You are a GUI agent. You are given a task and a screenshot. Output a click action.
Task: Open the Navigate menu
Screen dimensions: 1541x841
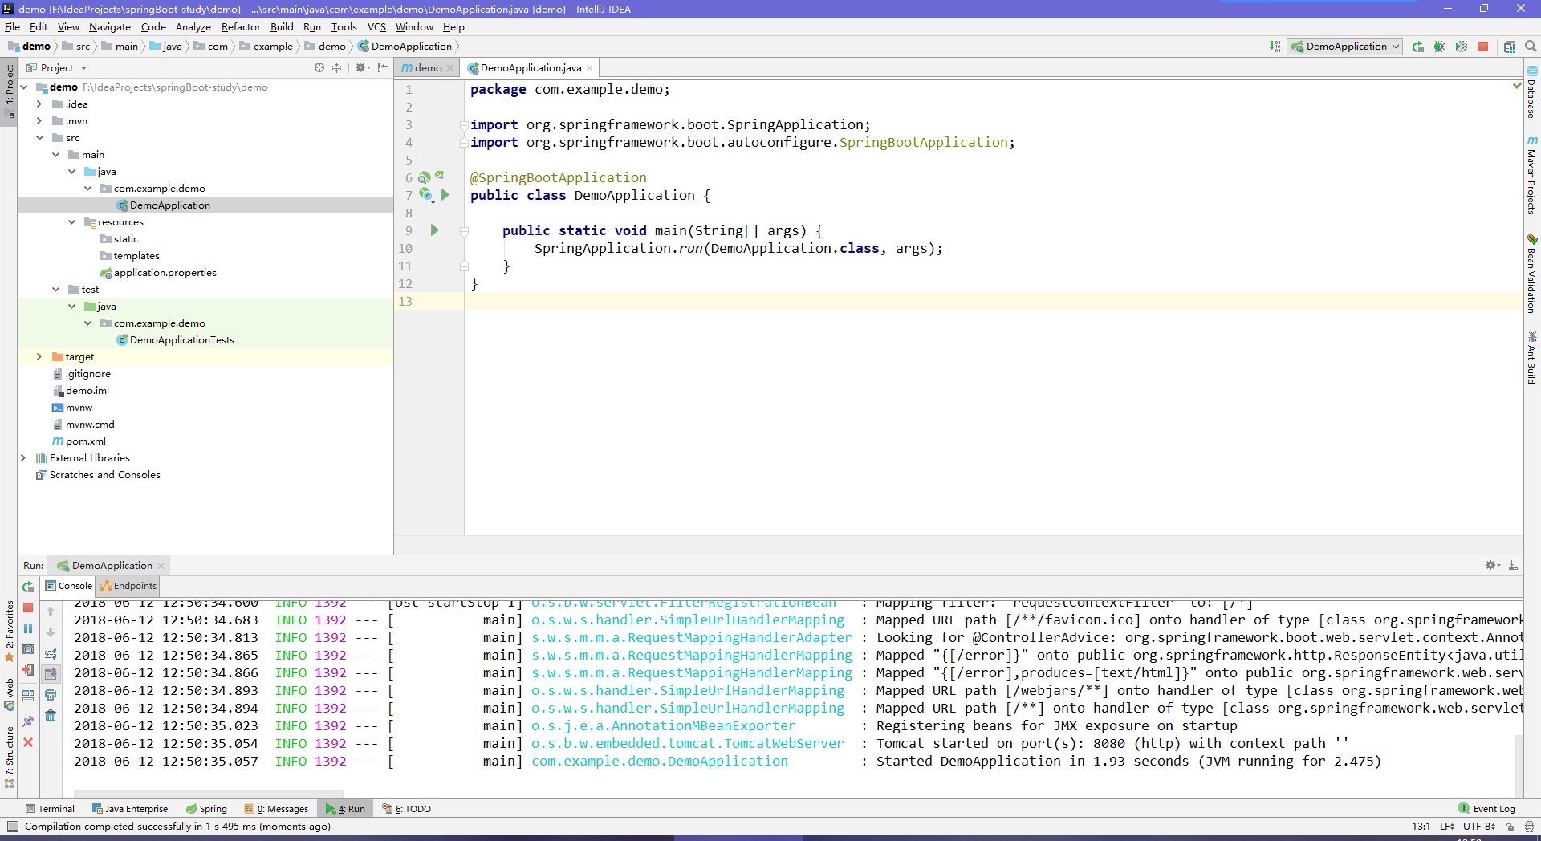(109, 27)
